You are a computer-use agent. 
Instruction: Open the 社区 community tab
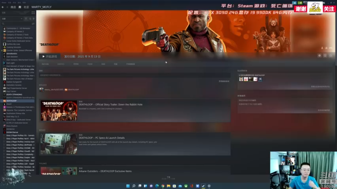pyautogui.click(x=26, y=7)
